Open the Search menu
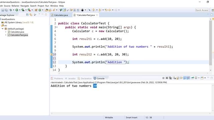 [x=33, y=6]
